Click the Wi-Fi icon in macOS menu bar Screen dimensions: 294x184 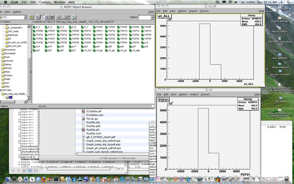(230, 2)
